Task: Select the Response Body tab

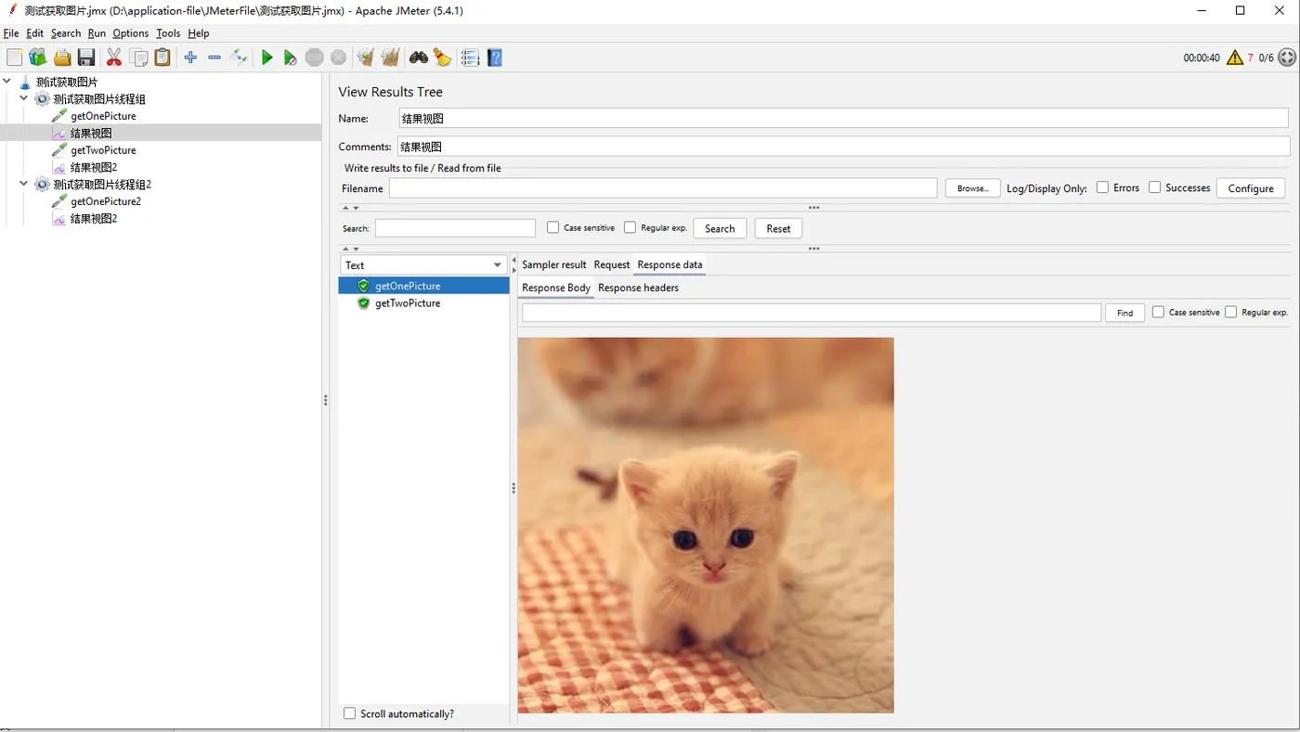Action: click(556, 288)
